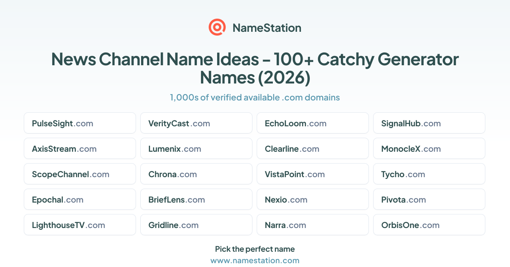Image resolution: width=510 pixels, height=267 pixels.
Task: Open the LighthouseTV.com domain card
Action: [80, 225]
